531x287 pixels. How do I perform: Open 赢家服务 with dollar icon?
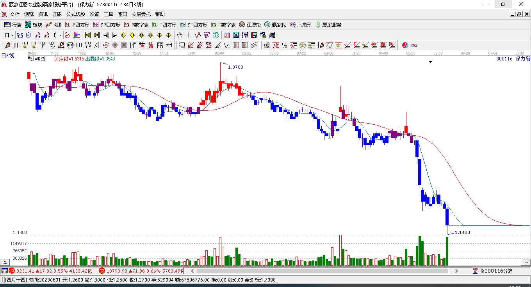[328, 25]
